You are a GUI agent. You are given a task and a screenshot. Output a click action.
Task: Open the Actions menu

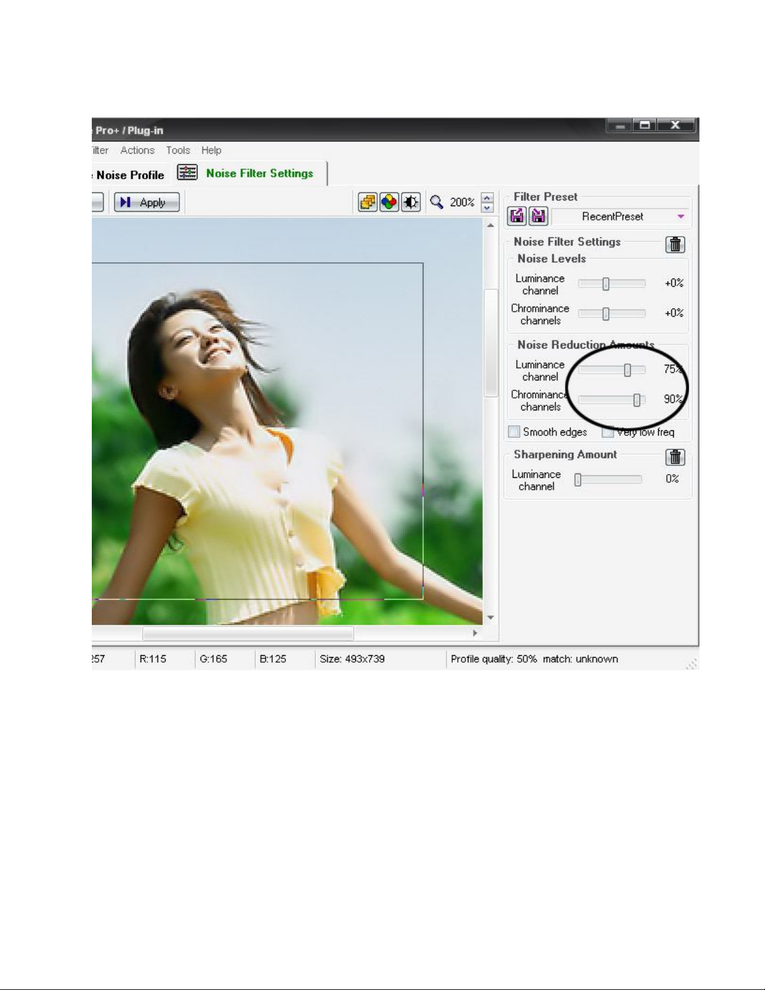point(137,151)
